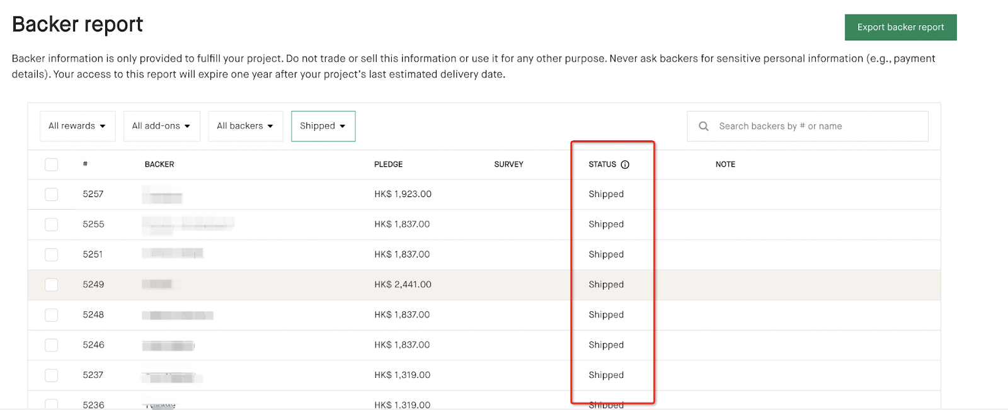Open the All rewards dropdown
This screenshot has width=1008, height=410.
[77, 126]
